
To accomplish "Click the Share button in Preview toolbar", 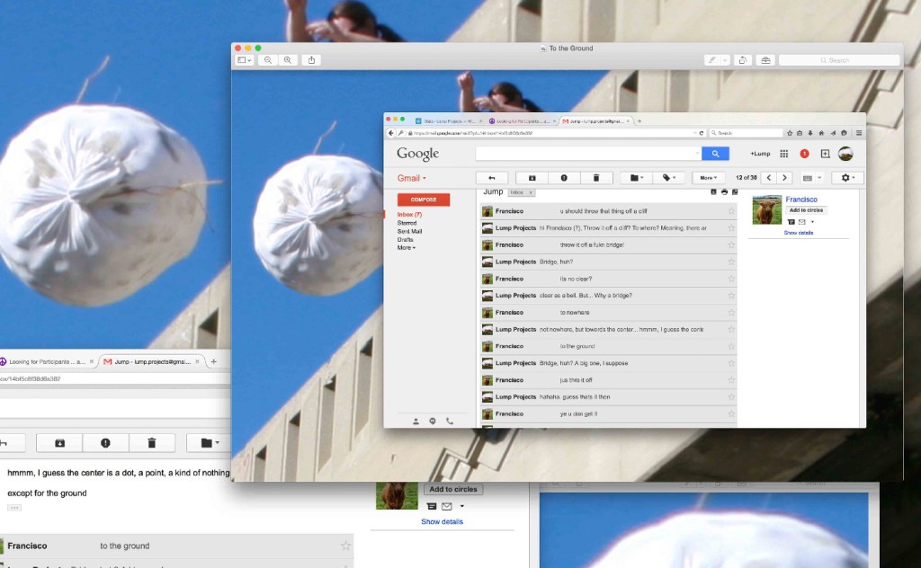I will tap(311, 60).
